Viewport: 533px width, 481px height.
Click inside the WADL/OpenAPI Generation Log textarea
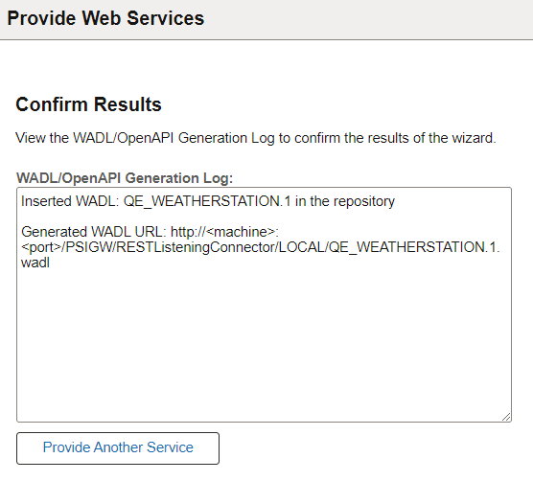[264, 305]
